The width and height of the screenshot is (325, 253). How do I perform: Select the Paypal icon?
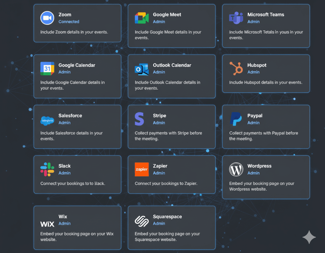point(235,119)
